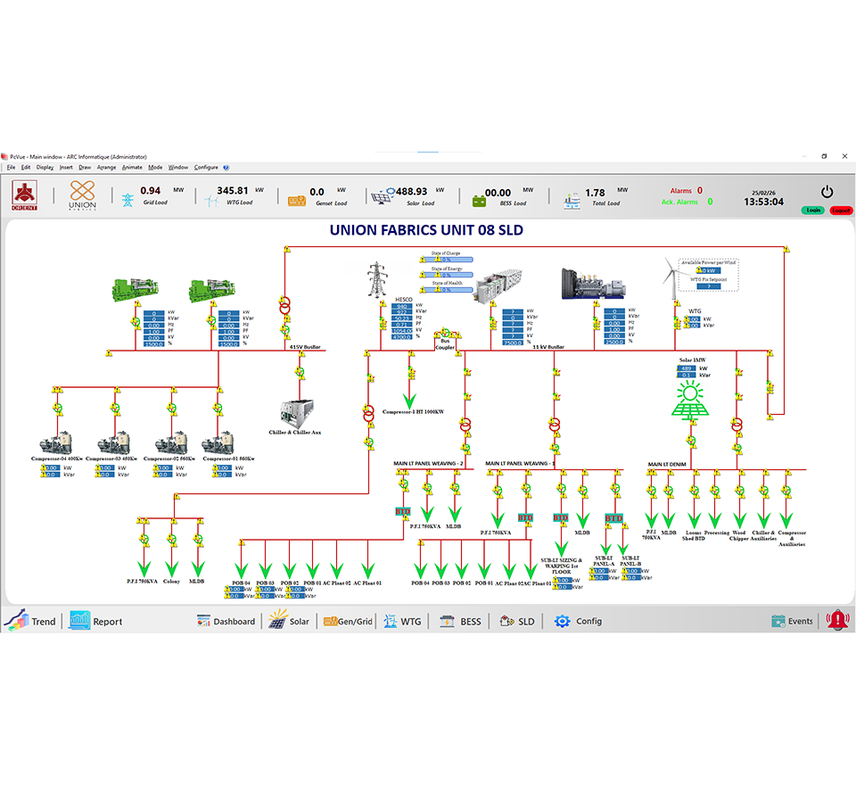
Task: Open the Animate menu
Action: click(132, 167)
